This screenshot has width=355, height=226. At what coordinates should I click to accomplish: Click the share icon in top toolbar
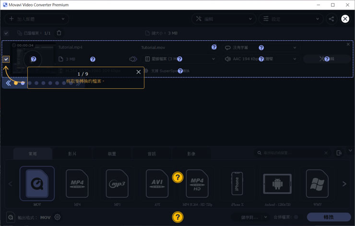coord(331,19)
